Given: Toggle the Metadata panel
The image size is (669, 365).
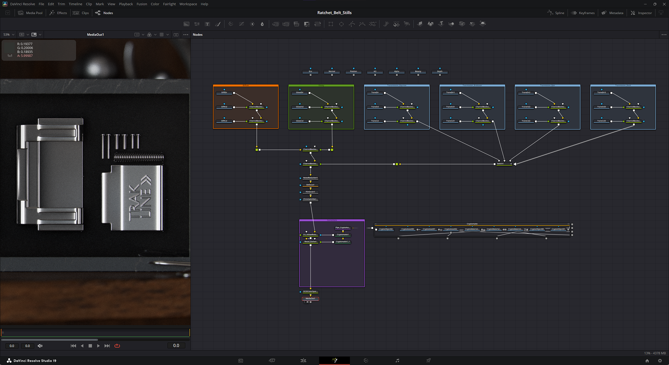Looking at the screenshot, I should (x=612, y=13).
